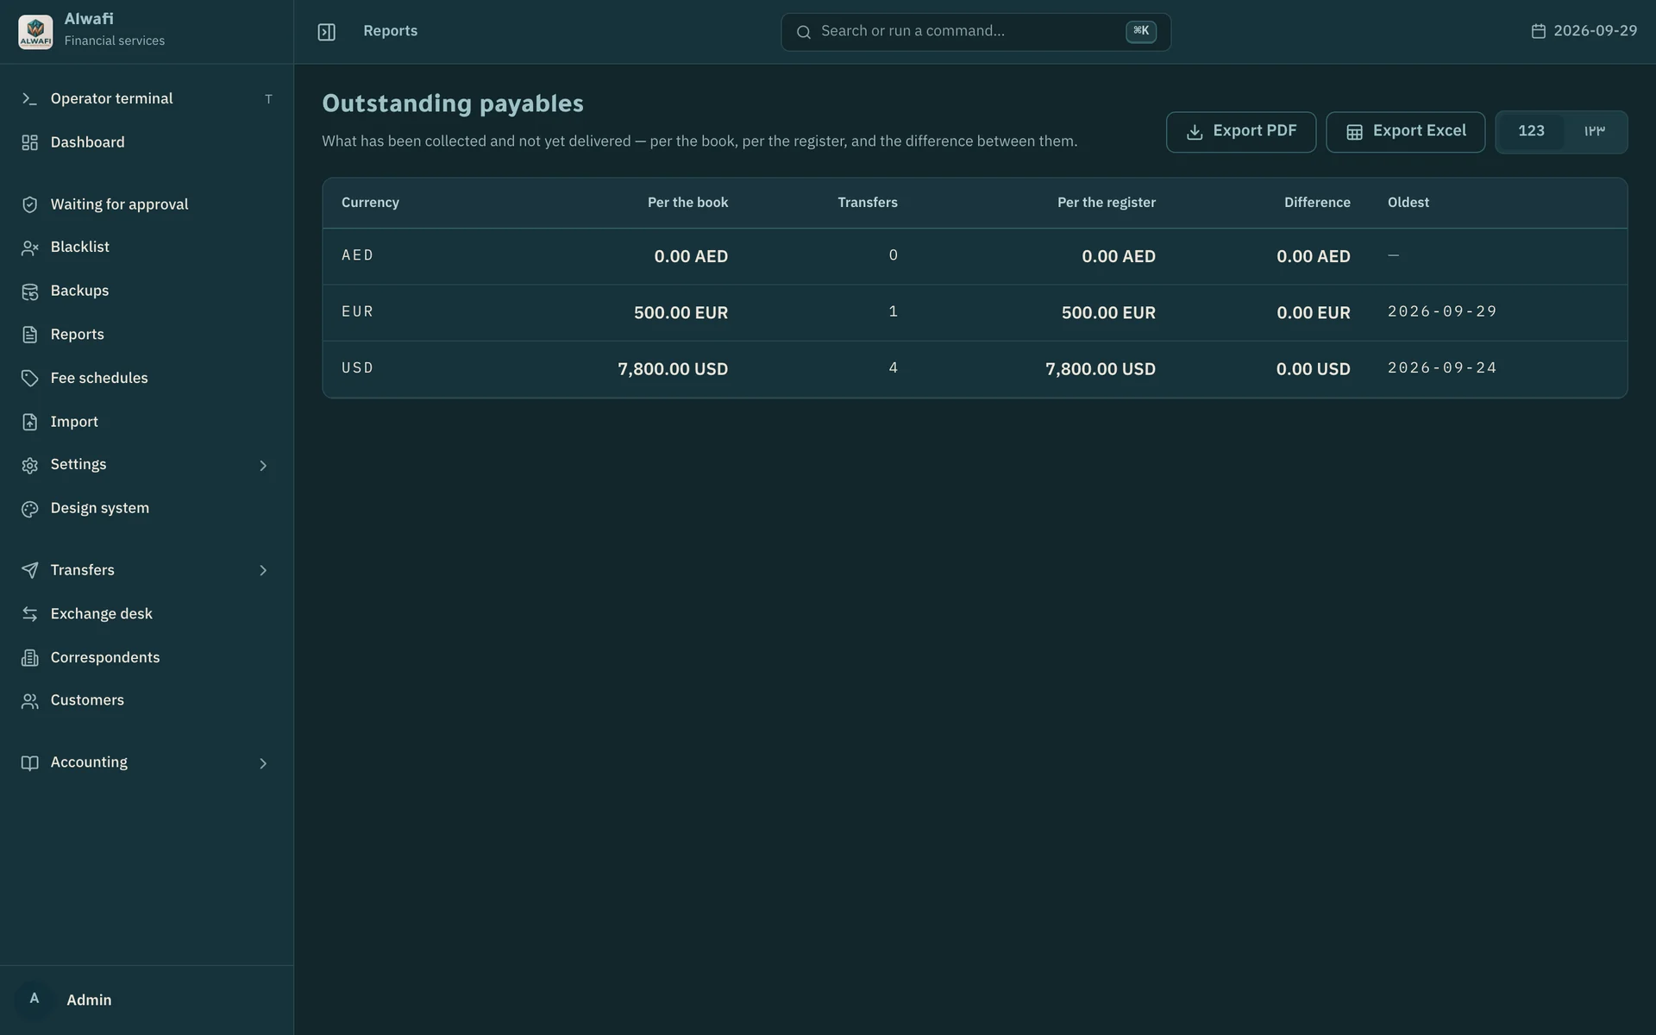Switch numerals to Western 123
Viewport: 1656px width, 1035px height.
point(1531,131)
